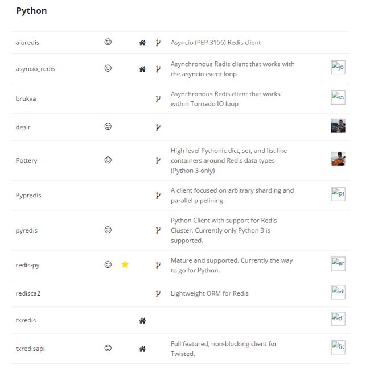
Task: Click the txredisapi author avatar image
Action: [338, 347]
